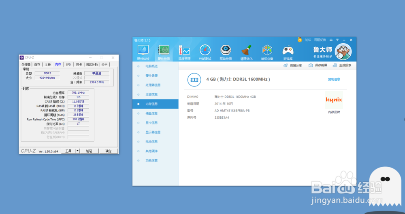Click the 208 时钟 tRFC value
405x214 pixels.
coord(78,120)
